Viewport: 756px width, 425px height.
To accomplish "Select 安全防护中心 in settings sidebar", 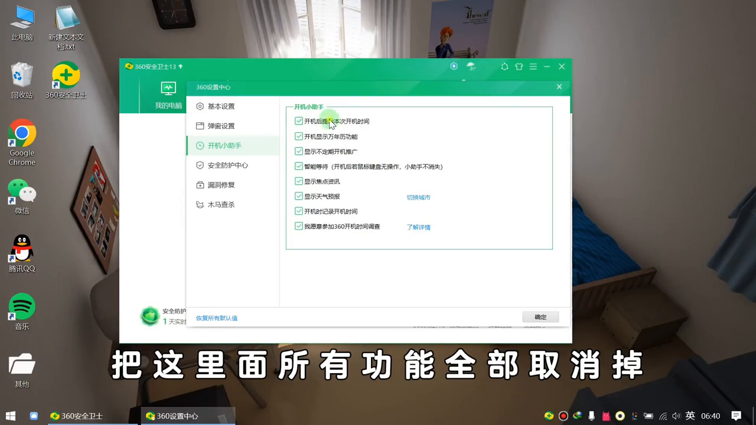I will tap(233, 165).
